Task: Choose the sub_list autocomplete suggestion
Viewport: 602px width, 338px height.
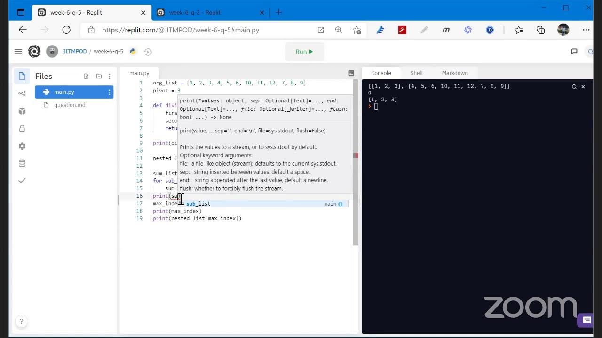Action: (263, 204)
